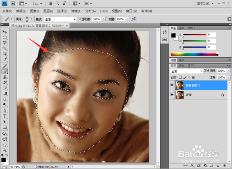232x169 pixels.
Task: Launch Bridge from the application bar
Action: [13, 3]
